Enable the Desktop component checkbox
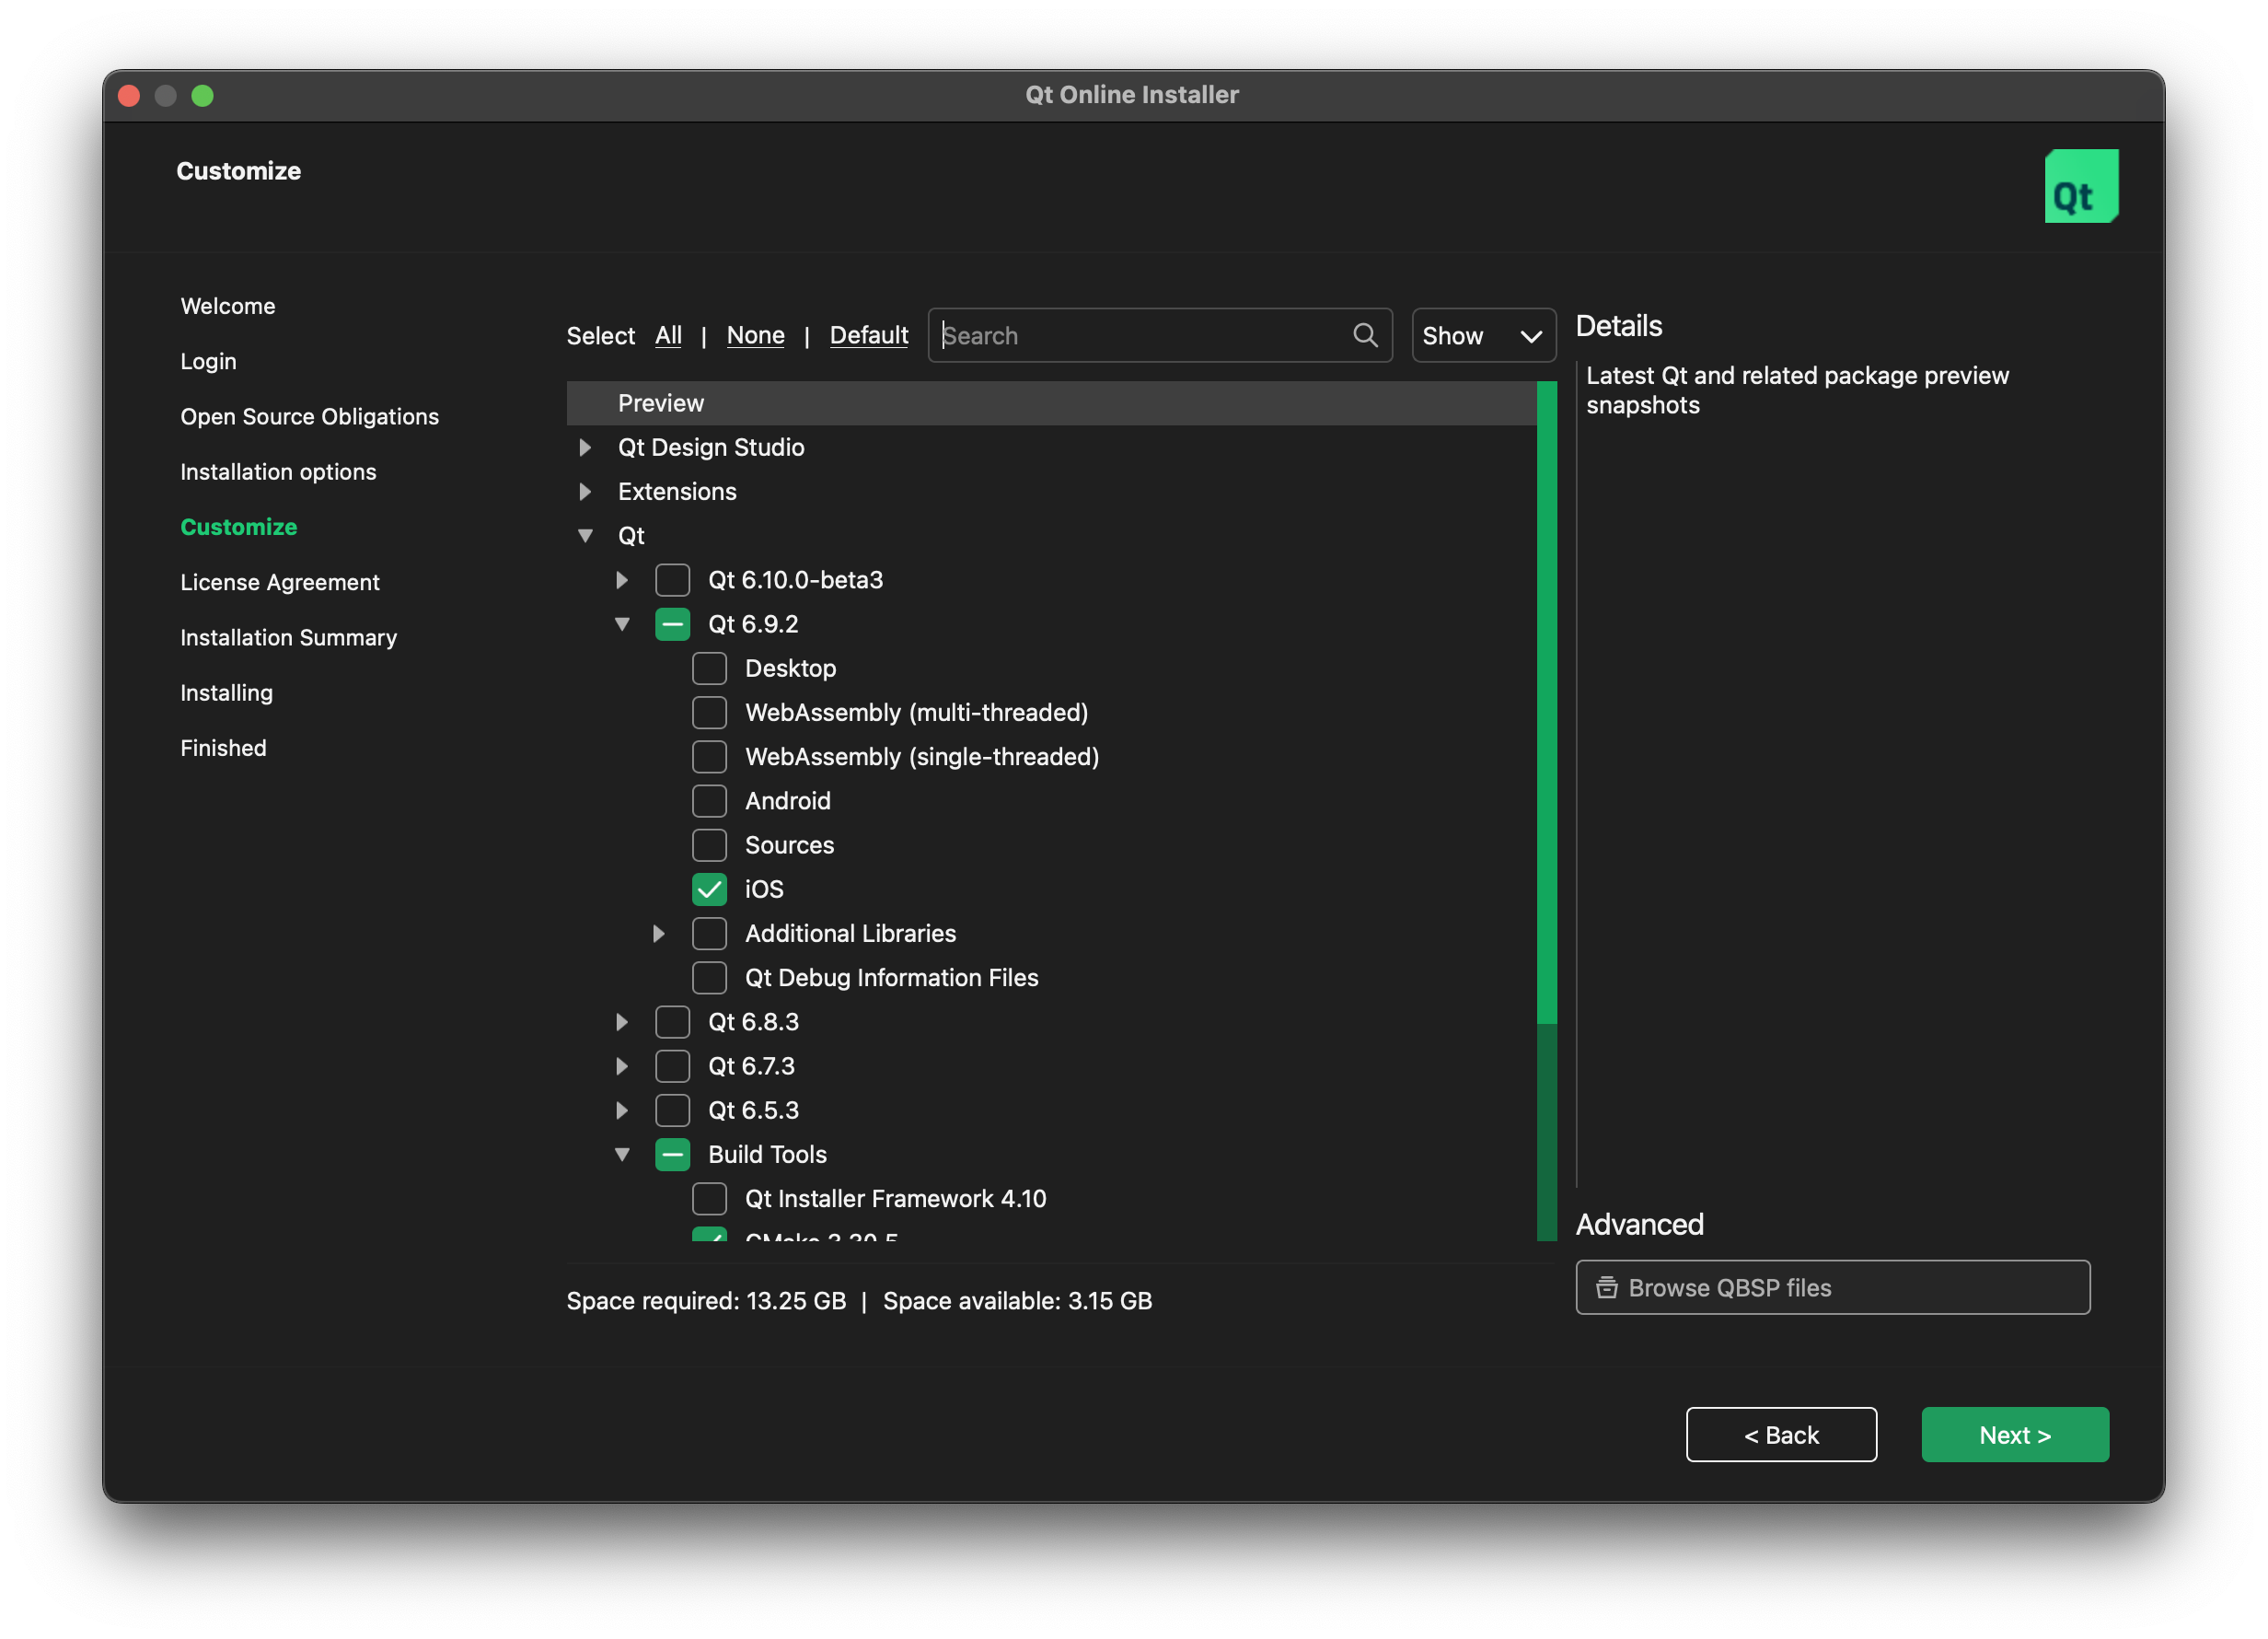The height and width of the screenshot is (1639, 2268). [x=709, y=668]
